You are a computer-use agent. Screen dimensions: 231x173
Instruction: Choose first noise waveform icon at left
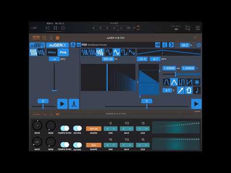[x=33, y=52]
